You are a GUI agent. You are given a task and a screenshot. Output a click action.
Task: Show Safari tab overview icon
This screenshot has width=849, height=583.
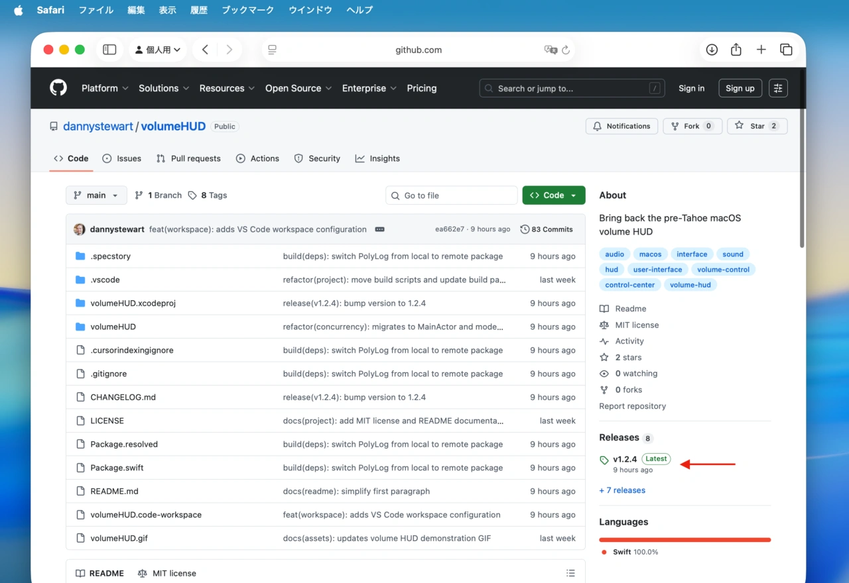click(x=786, y=50)
